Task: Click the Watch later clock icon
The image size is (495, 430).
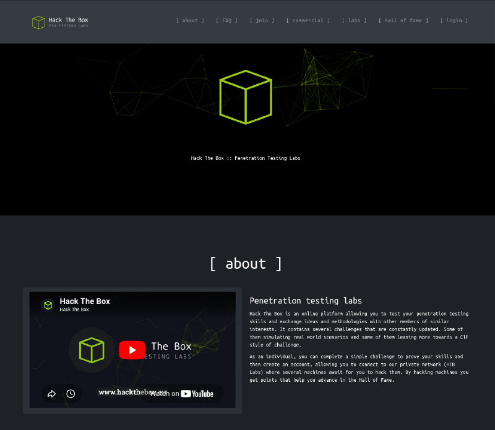Action: pos(71,394)
